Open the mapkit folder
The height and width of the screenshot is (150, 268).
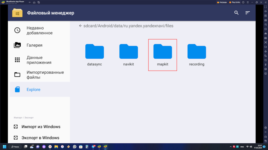coord(162,55)
